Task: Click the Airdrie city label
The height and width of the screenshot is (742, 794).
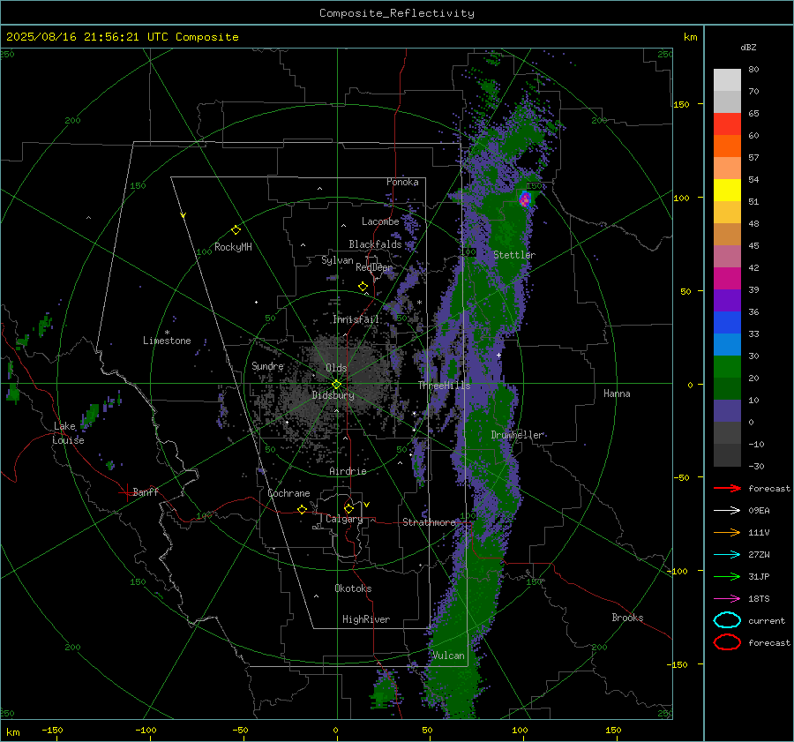Action: 348,471
